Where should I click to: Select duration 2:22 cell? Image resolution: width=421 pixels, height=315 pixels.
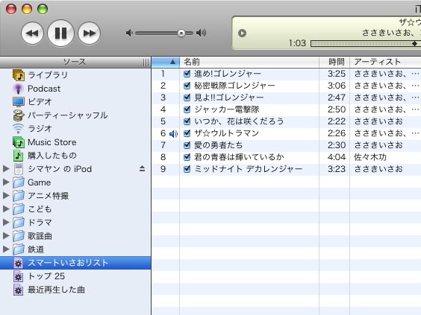pyautogui.click(x=337, y=121)
